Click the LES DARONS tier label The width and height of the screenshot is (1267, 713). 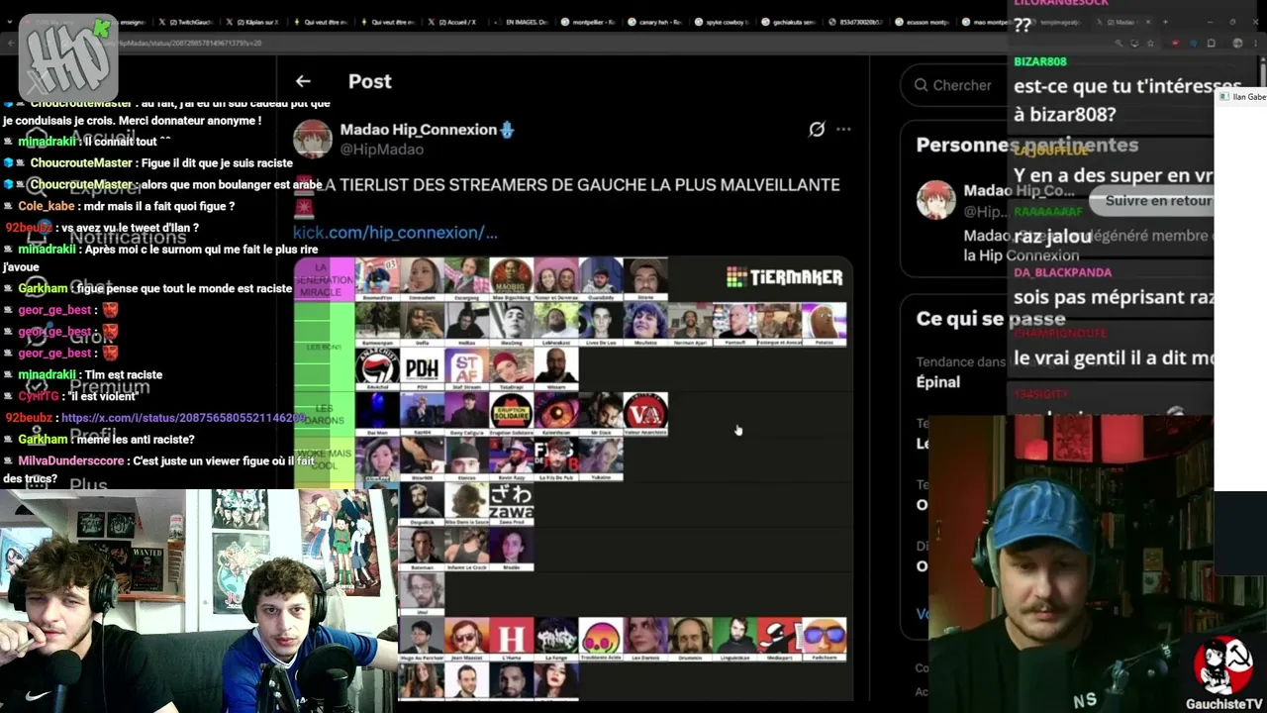pos(324,414)
